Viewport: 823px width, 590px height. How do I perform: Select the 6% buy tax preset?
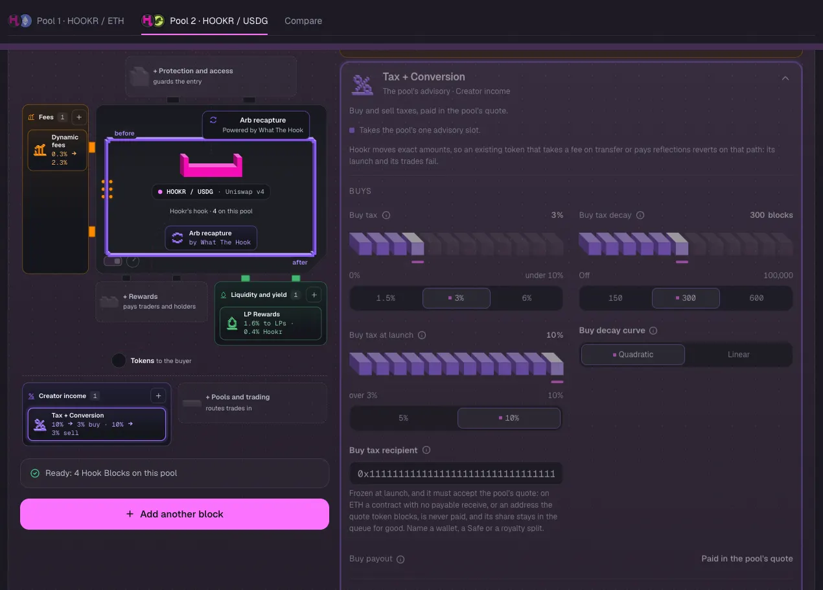tap(527, 298)
